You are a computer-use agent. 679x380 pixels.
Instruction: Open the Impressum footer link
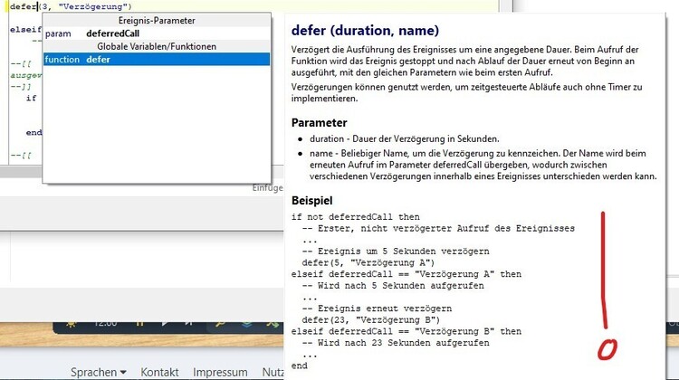coord(220,372)
